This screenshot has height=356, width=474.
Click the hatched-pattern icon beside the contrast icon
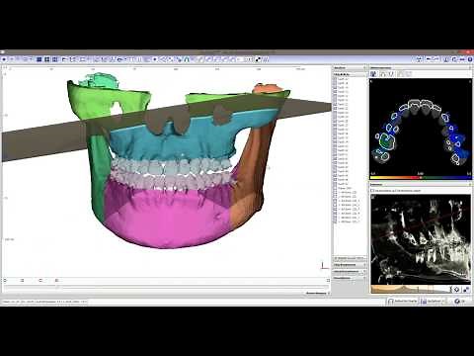pos(266,59)
